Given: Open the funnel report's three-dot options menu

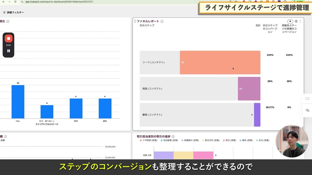Looking at the screenshot, I should coord(301,21).
